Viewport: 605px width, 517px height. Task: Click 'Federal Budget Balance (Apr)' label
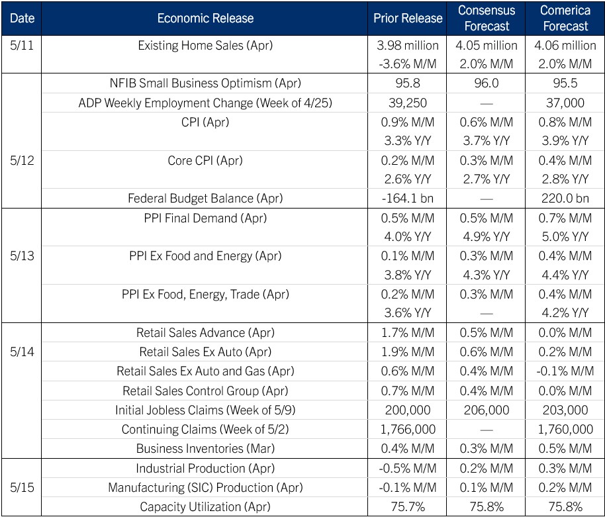tap(205, 199)
